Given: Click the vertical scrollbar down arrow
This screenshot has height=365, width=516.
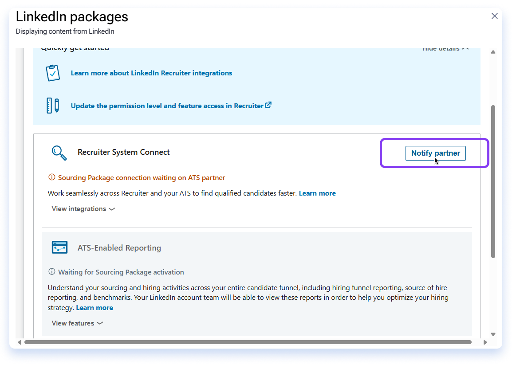Looking at the screenshot, I should click(493, 334).
